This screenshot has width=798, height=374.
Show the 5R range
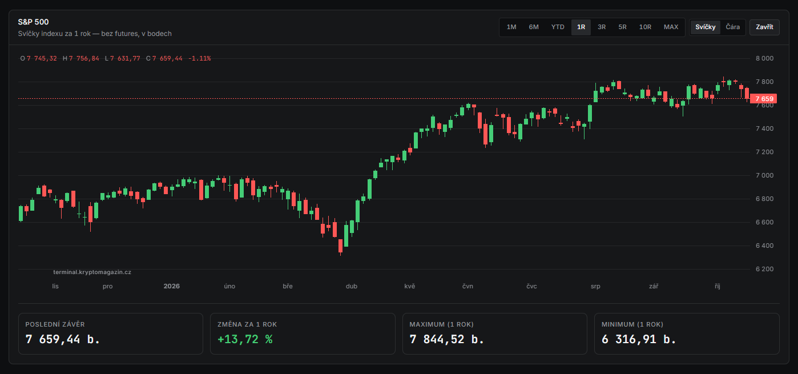(622, 27)
